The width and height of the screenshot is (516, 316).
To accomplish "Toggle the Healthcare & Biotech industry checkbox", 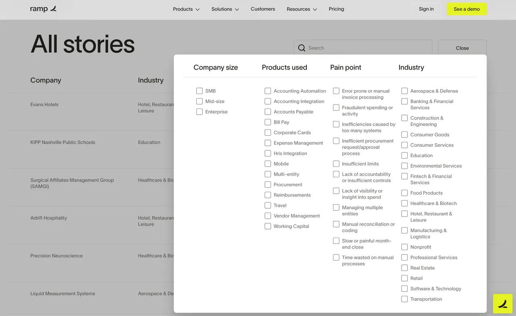I will tap(404, 203).
